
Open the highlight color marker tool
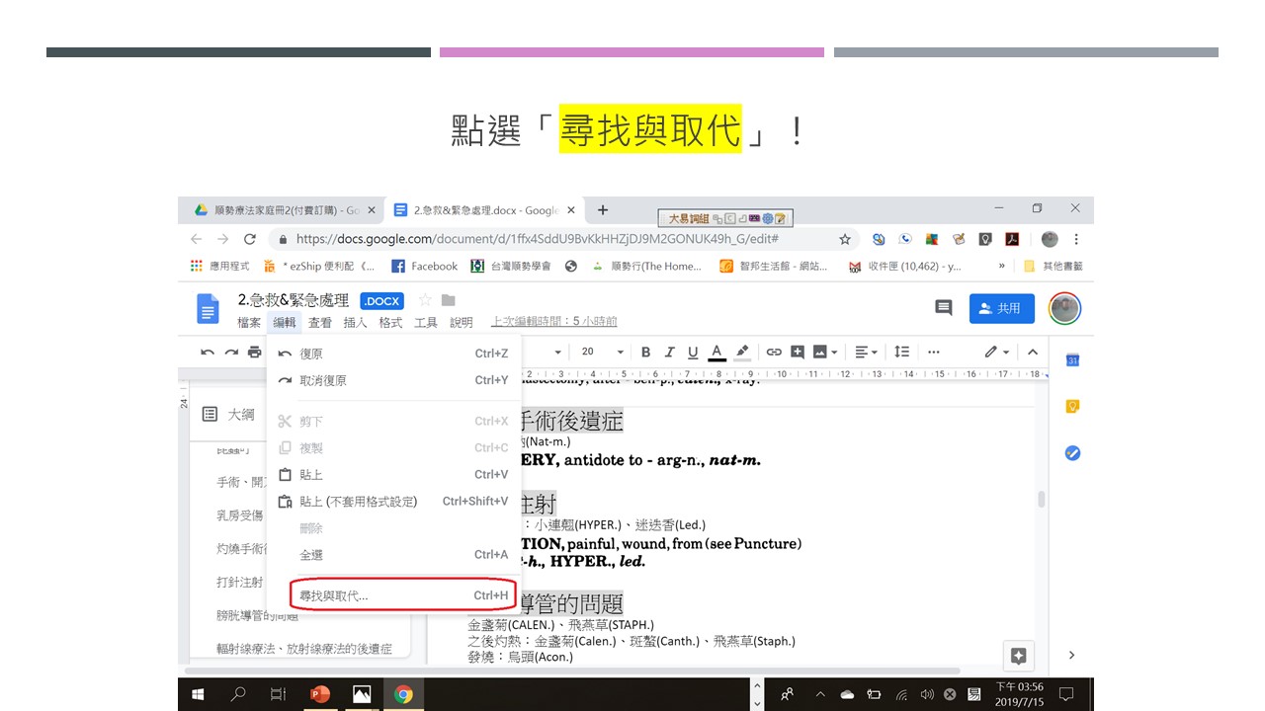[x=742, y=353]
